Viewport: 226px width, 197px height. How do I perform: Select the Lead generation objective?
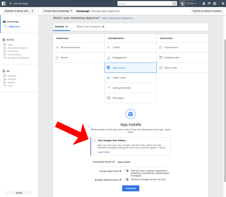pos(131,88)
